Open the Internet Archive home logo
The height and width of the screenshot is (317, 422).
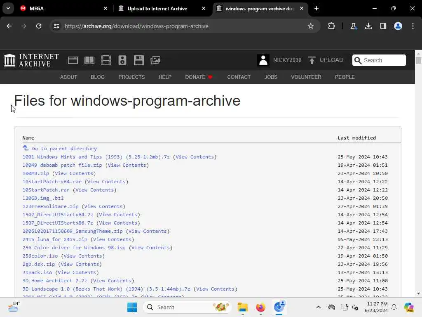(31, 60)
